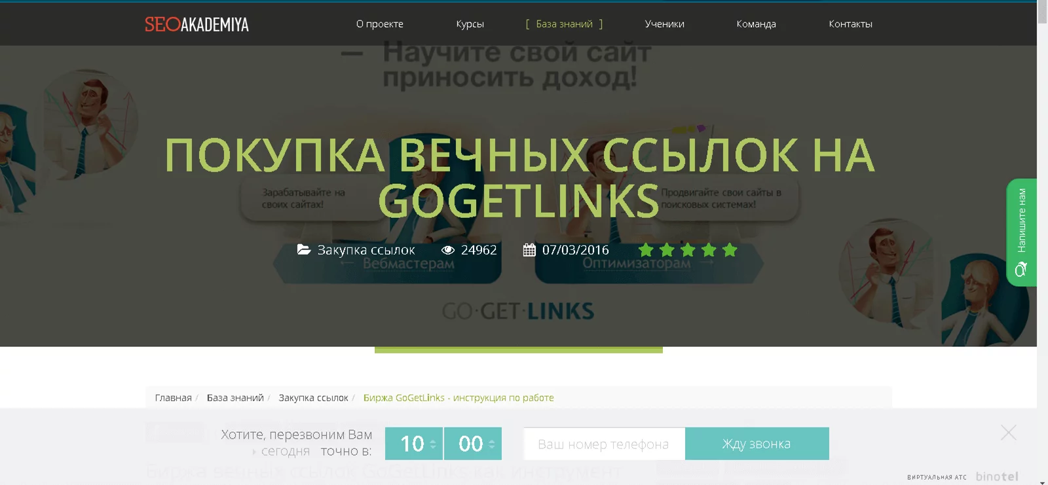Open the О проекте menu item
The height and width of the screenshot is (485, 1048).
click(380, 24)
